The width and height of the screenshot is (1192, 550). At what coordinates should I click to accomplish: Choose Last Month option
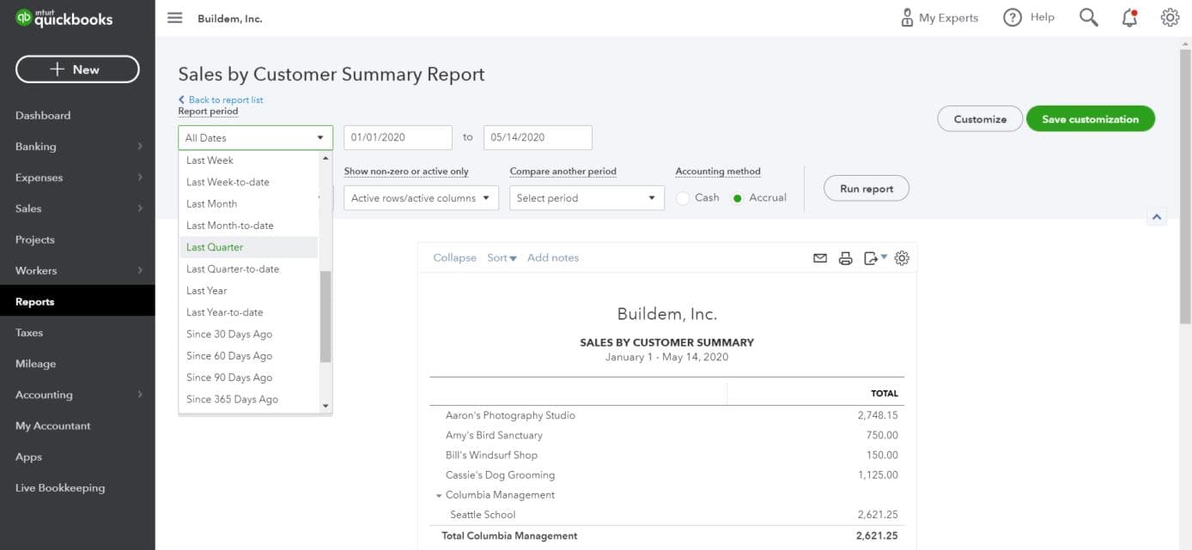point(248,204)
